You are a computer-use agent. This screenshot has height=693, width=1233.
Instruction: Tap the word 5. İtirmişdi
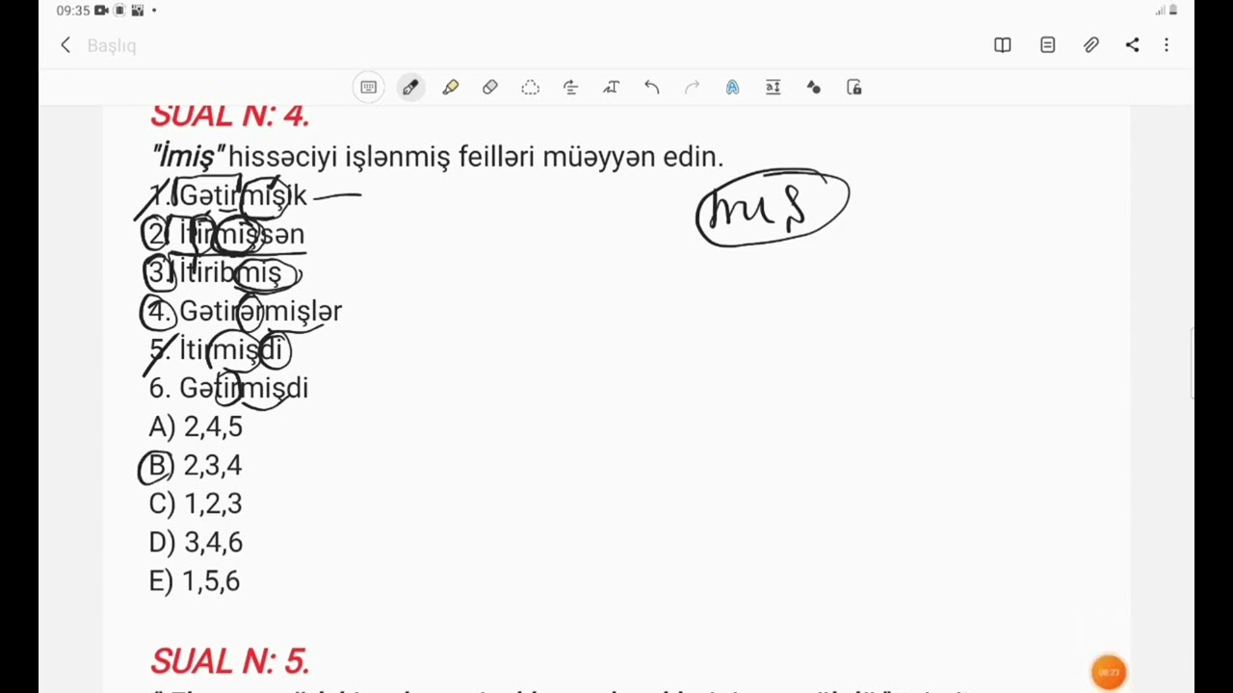(216, 349)
